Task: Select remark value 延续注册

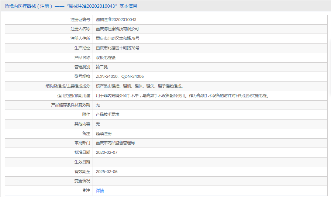Action: click(x=104, y=134)
